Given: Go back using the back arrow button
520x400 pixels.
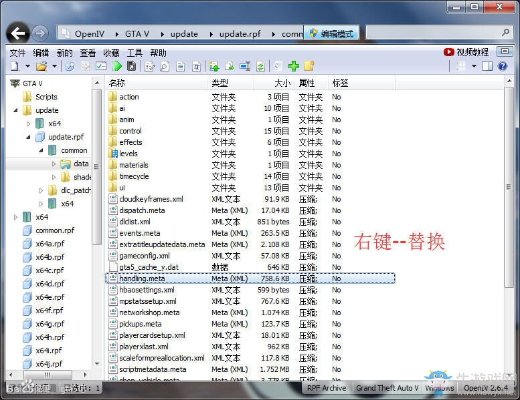Looking at the screenshot, I should 17,33.
